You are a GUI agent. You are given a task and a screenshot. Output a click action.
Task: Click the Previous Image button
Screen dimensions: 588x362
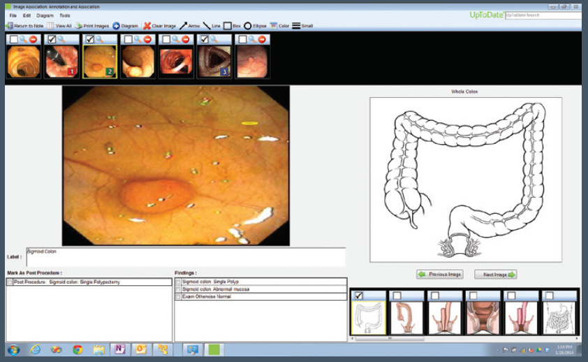pyautogui.click(x=440, y=275)
